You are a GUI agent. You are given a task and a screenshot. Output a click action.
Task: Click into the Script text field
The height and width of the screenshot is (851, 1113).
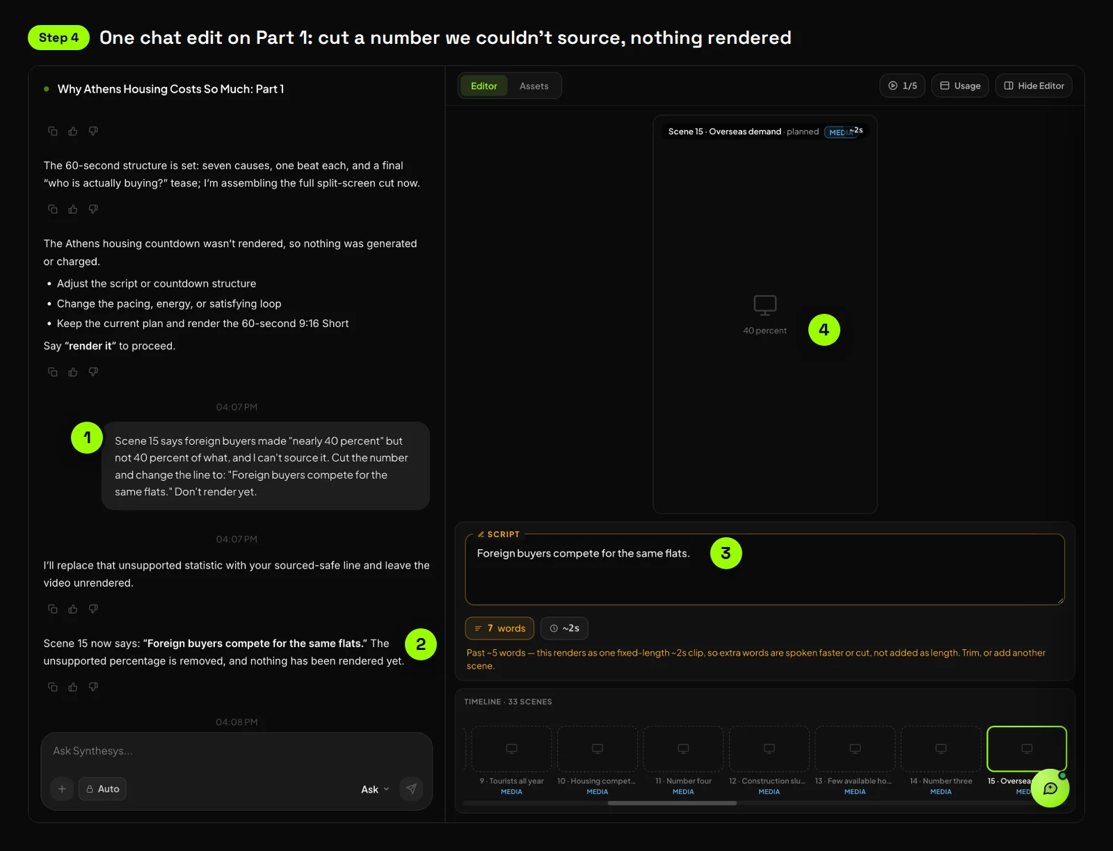click(764, 569)
